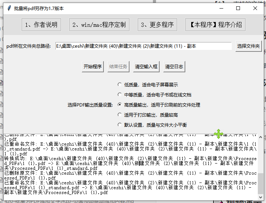
Task: Open the 1、作者说明 button
Action: pos(41,25)
